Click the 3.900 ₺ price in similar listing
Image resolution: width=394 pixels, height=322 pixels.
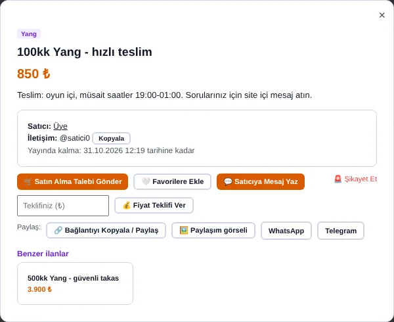(39, 289)
